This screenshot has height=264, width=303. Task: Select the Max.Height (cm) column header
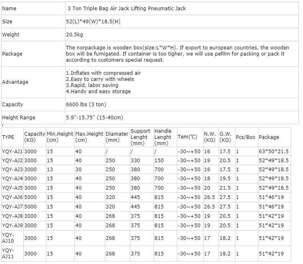(x=89, y=137)
